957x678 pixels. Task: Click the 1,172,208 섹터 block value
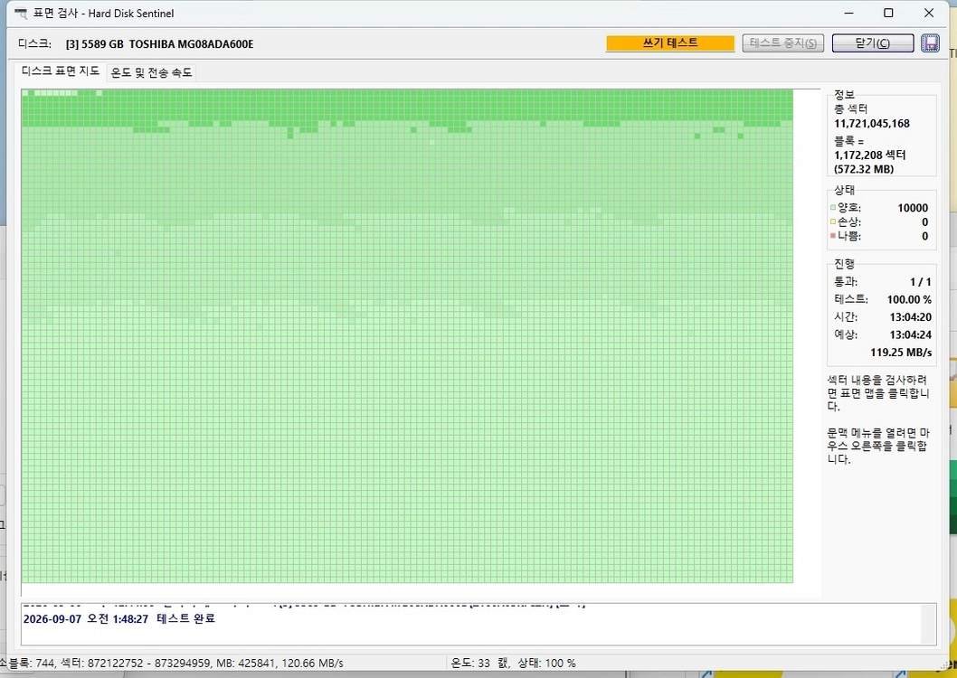click(x=870, y=155)
